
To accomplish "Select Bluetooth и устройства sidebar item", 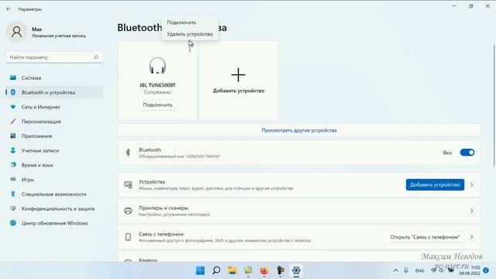I will [54, 92].
